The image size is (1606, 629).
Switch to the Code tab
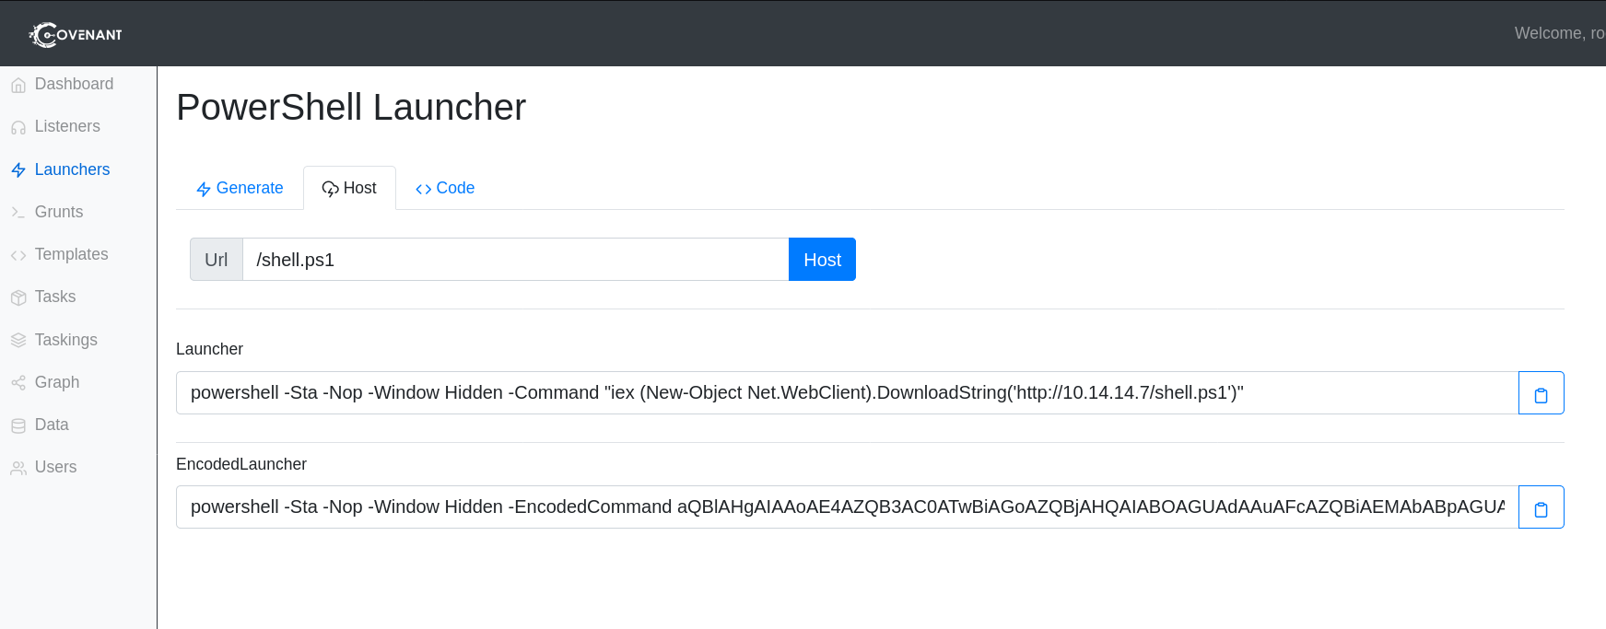point(445,188)
